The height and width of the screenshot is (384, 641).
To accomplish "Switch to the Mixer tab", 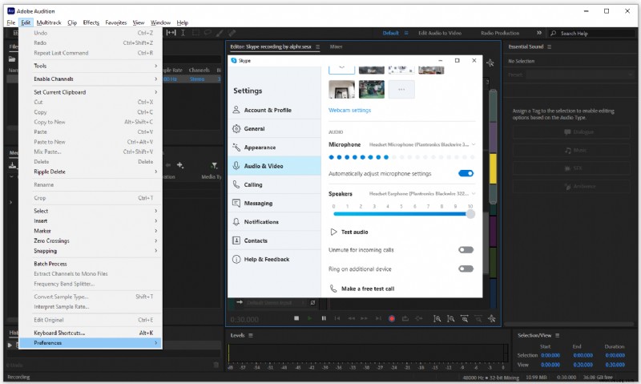I will tap(336, 46).
